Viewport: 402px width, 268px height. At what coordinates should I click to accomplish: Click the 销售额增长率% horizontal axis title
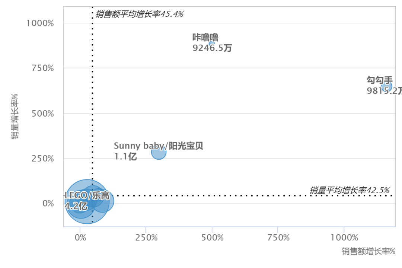pos(368,251)
